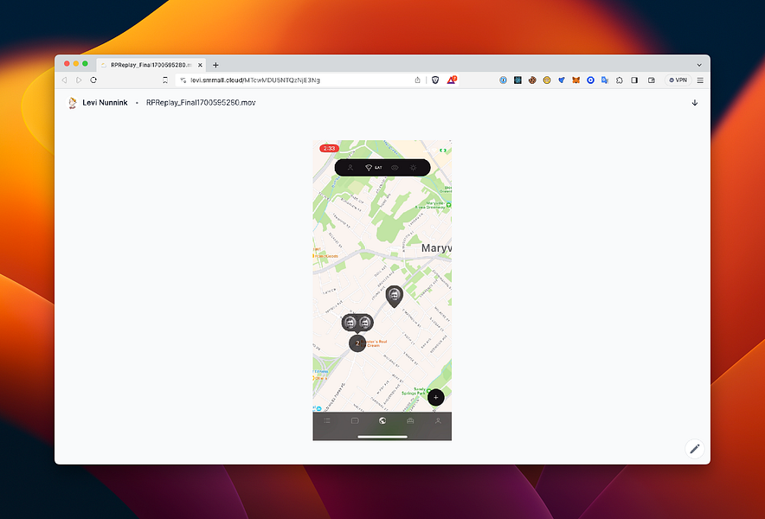
Task: Click the black plus button on map
Action: point(435,397)
